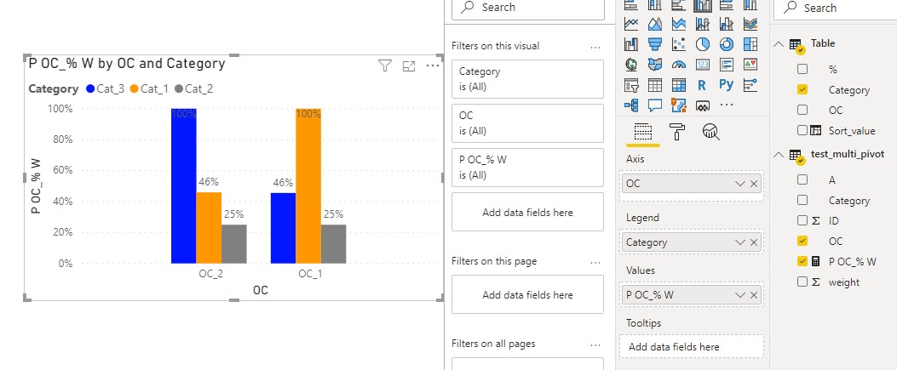Select the area chart visualization
This screenshot has height=370, width=897.
coord(655,24)
